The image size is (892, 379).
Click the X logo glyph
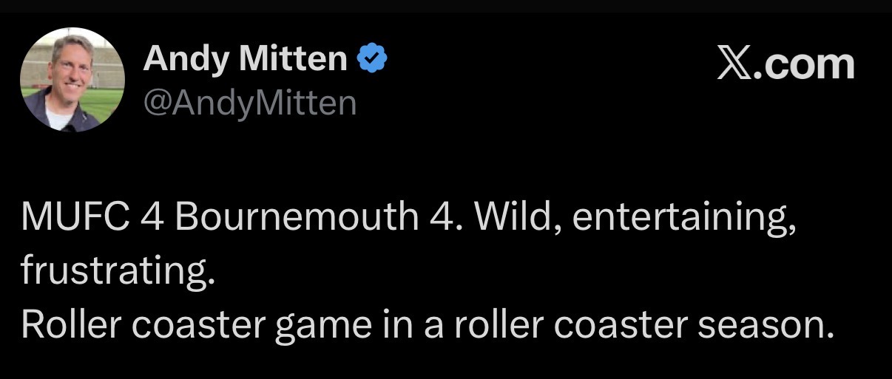click(736, 65)
